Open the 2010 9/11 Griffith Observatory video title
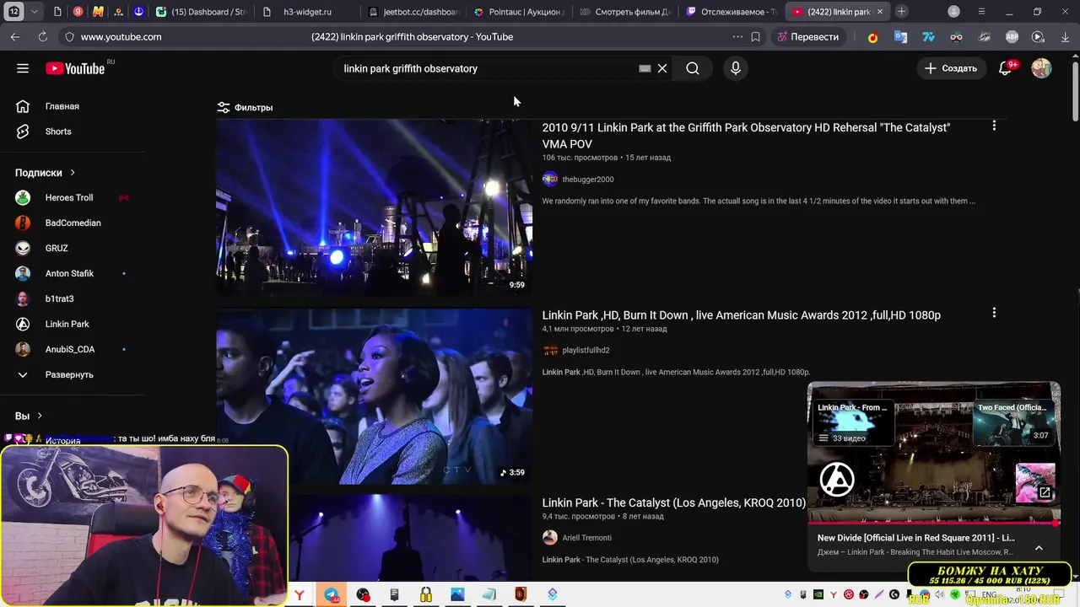Screen dimensions: 1080x607 click(x=746, y=136)
